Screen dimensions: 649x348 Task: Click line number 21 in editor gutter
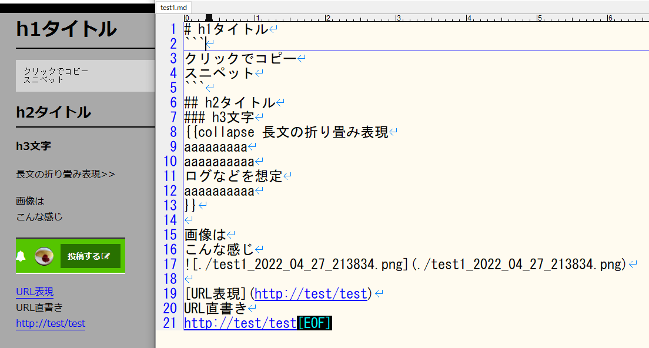click(x=170, y=323)
